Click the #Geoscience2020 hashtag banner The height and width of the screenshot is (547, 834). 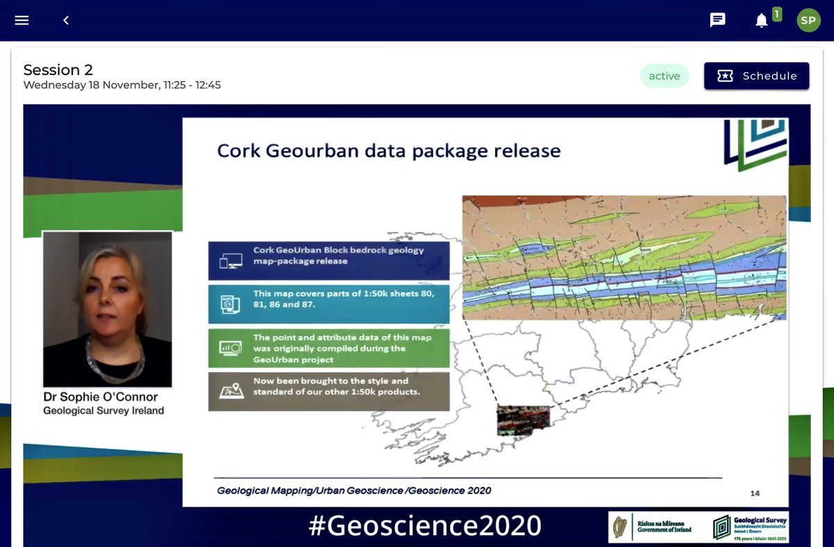[425, 525]
